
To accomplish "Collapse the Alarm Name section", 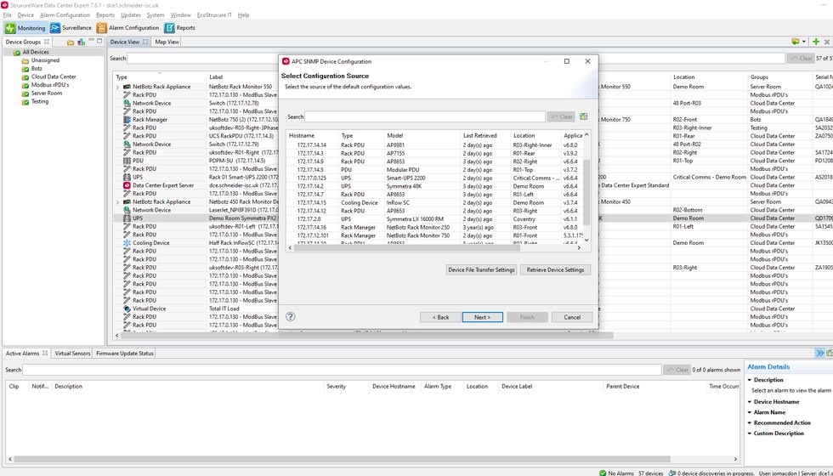I will point(750,412).
